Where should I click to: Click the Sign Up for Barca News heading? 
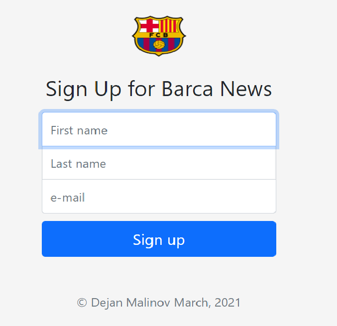159,90
